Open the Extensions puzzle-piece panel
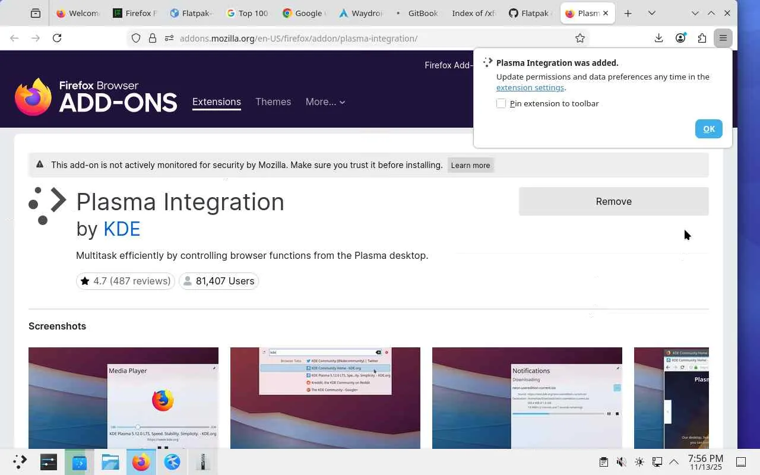760x475 pixels. click(702, 38)
